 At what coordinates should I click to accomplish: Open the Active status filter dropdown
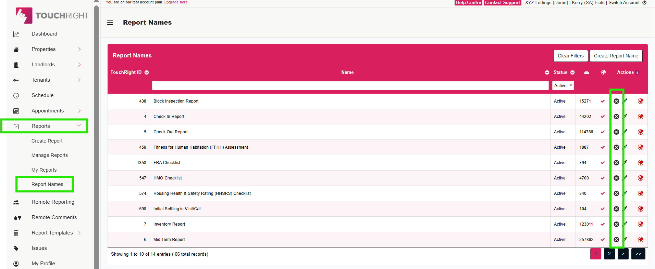pyautogui.click(x=563, y=86)
